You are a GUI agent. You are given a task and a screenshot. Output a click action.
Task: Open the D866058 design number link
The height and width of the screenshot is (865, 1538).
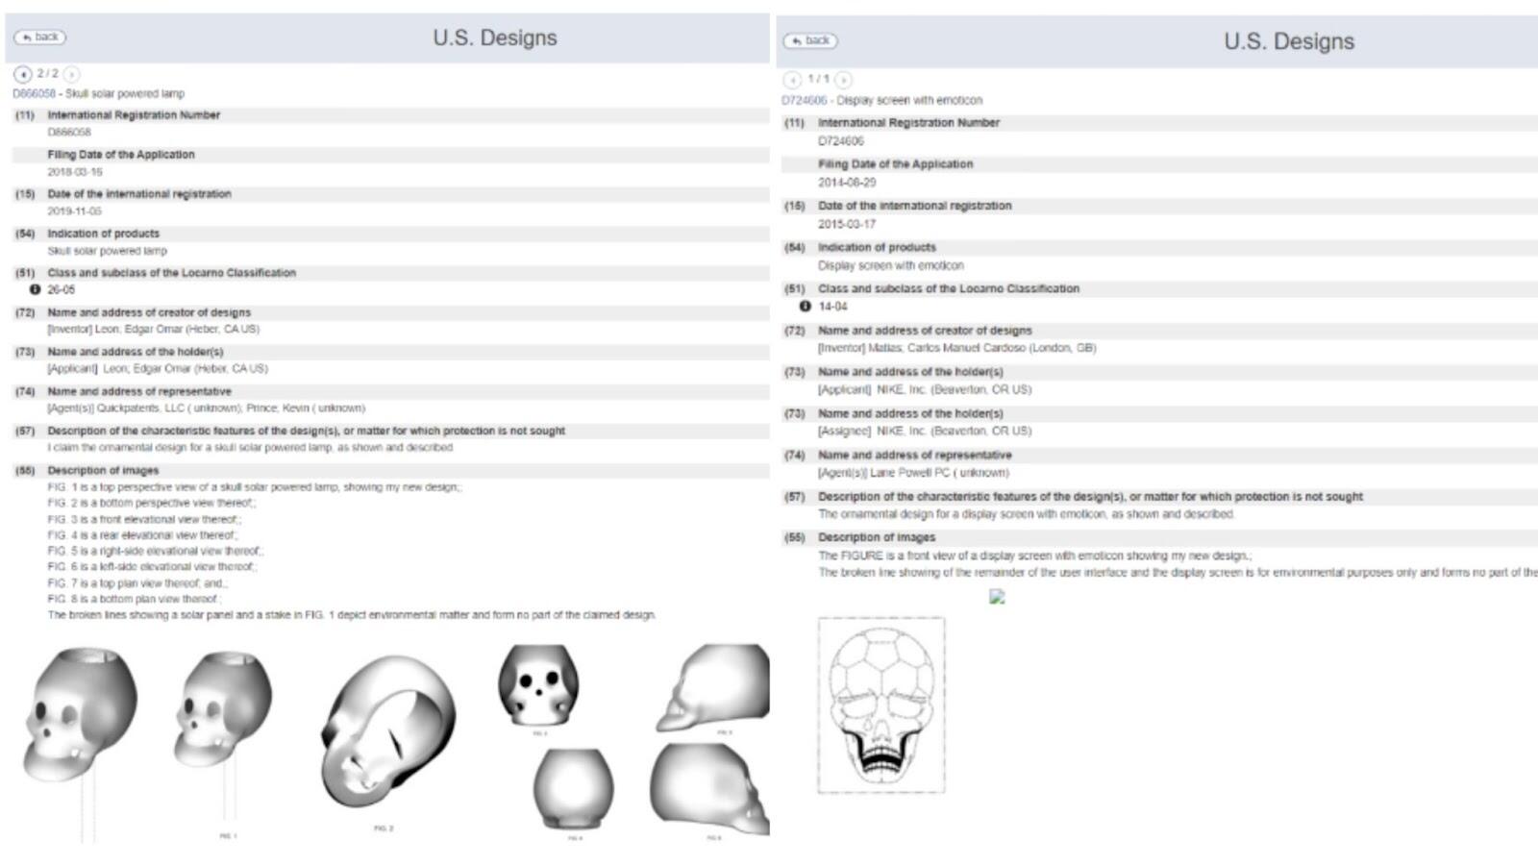34,94
